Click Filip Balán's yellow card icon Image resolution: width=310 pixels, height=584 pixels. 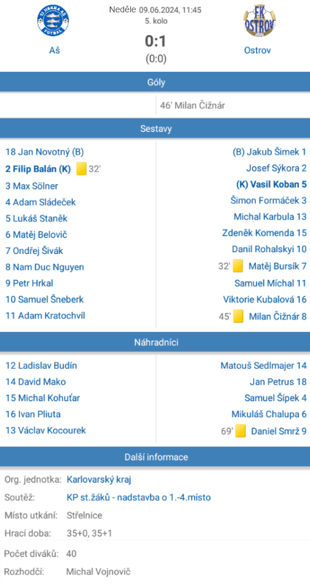coord(82,169)
